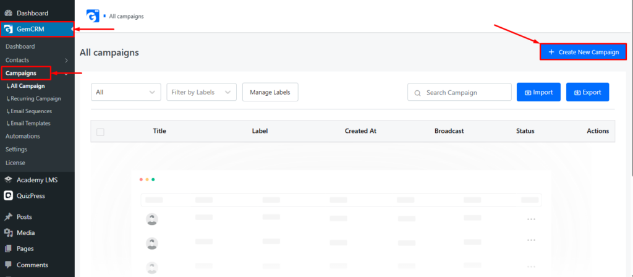Screen dimensions: 633x277
Task: Click the Broadcast column header
Action: (449, 131)
